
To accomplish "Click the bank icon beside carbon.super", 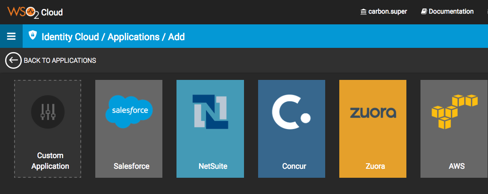I will tap(364, 12).
